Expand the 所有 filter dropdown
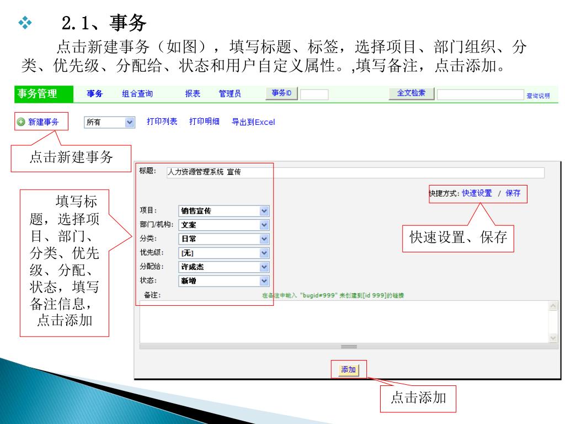The width and height of the screenshot is (565, 424). coord(110,122)
